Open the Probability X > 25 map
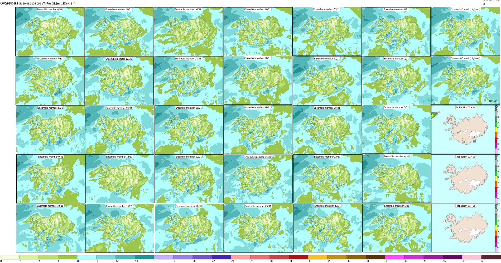Image resolution: width=501 pixels, height=263 pixels. coord(465,228)
